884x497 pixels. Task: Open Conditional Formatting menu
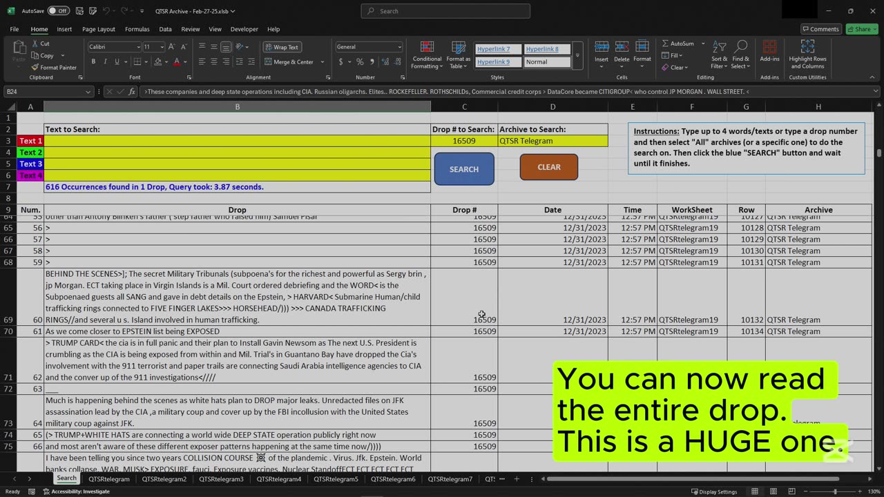click(427, 55)
